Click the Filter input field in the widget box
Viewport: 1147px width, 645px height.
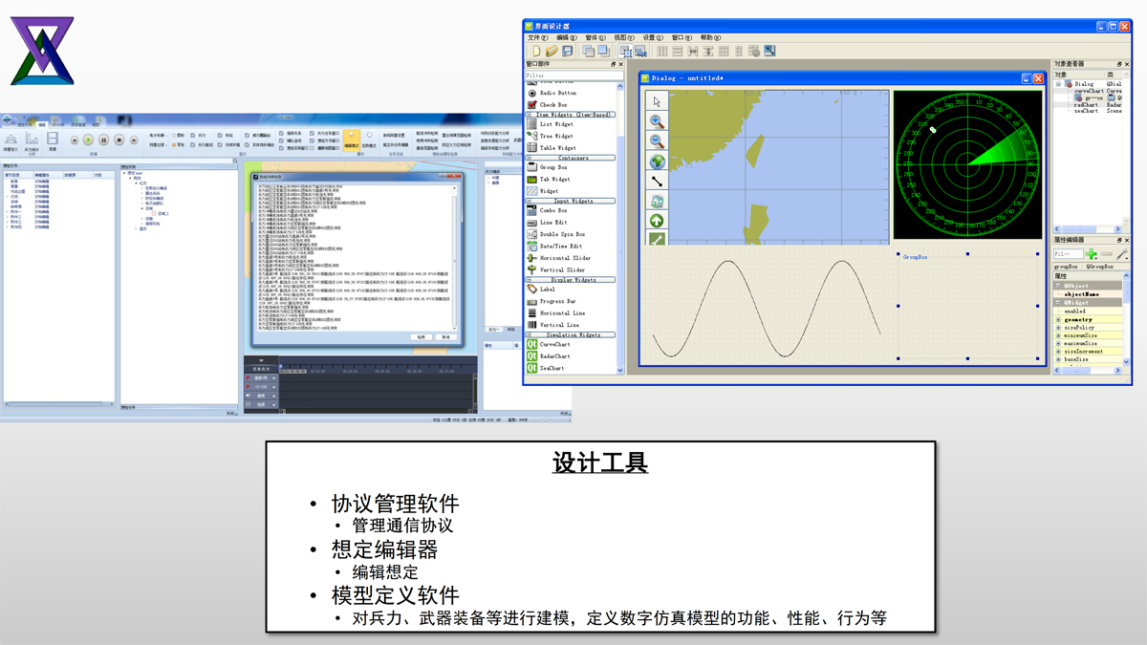(x=573, y=75)
